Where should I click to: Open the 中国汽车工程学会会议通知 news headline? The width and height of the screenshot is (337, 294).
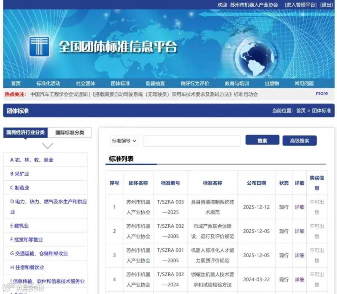(x=59, y=94)
